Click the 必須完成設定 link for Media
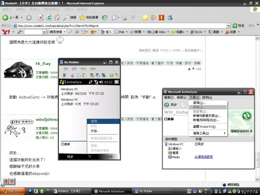The image size is (260, 195). click(204, 157)
